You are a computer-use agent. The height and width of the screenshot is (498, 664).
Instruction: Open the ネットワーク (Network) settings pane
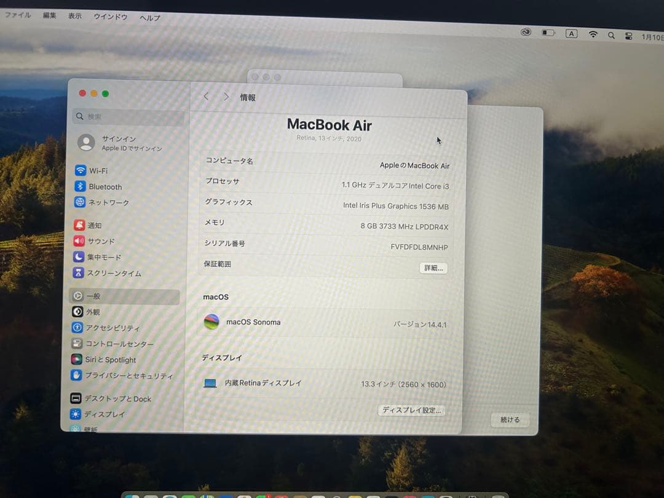pos(108,202)
